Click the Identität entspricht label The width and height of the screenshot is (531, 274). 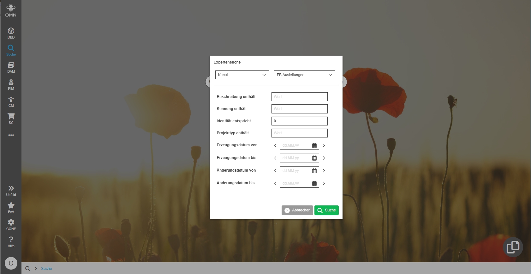click(x=234, y=121)
